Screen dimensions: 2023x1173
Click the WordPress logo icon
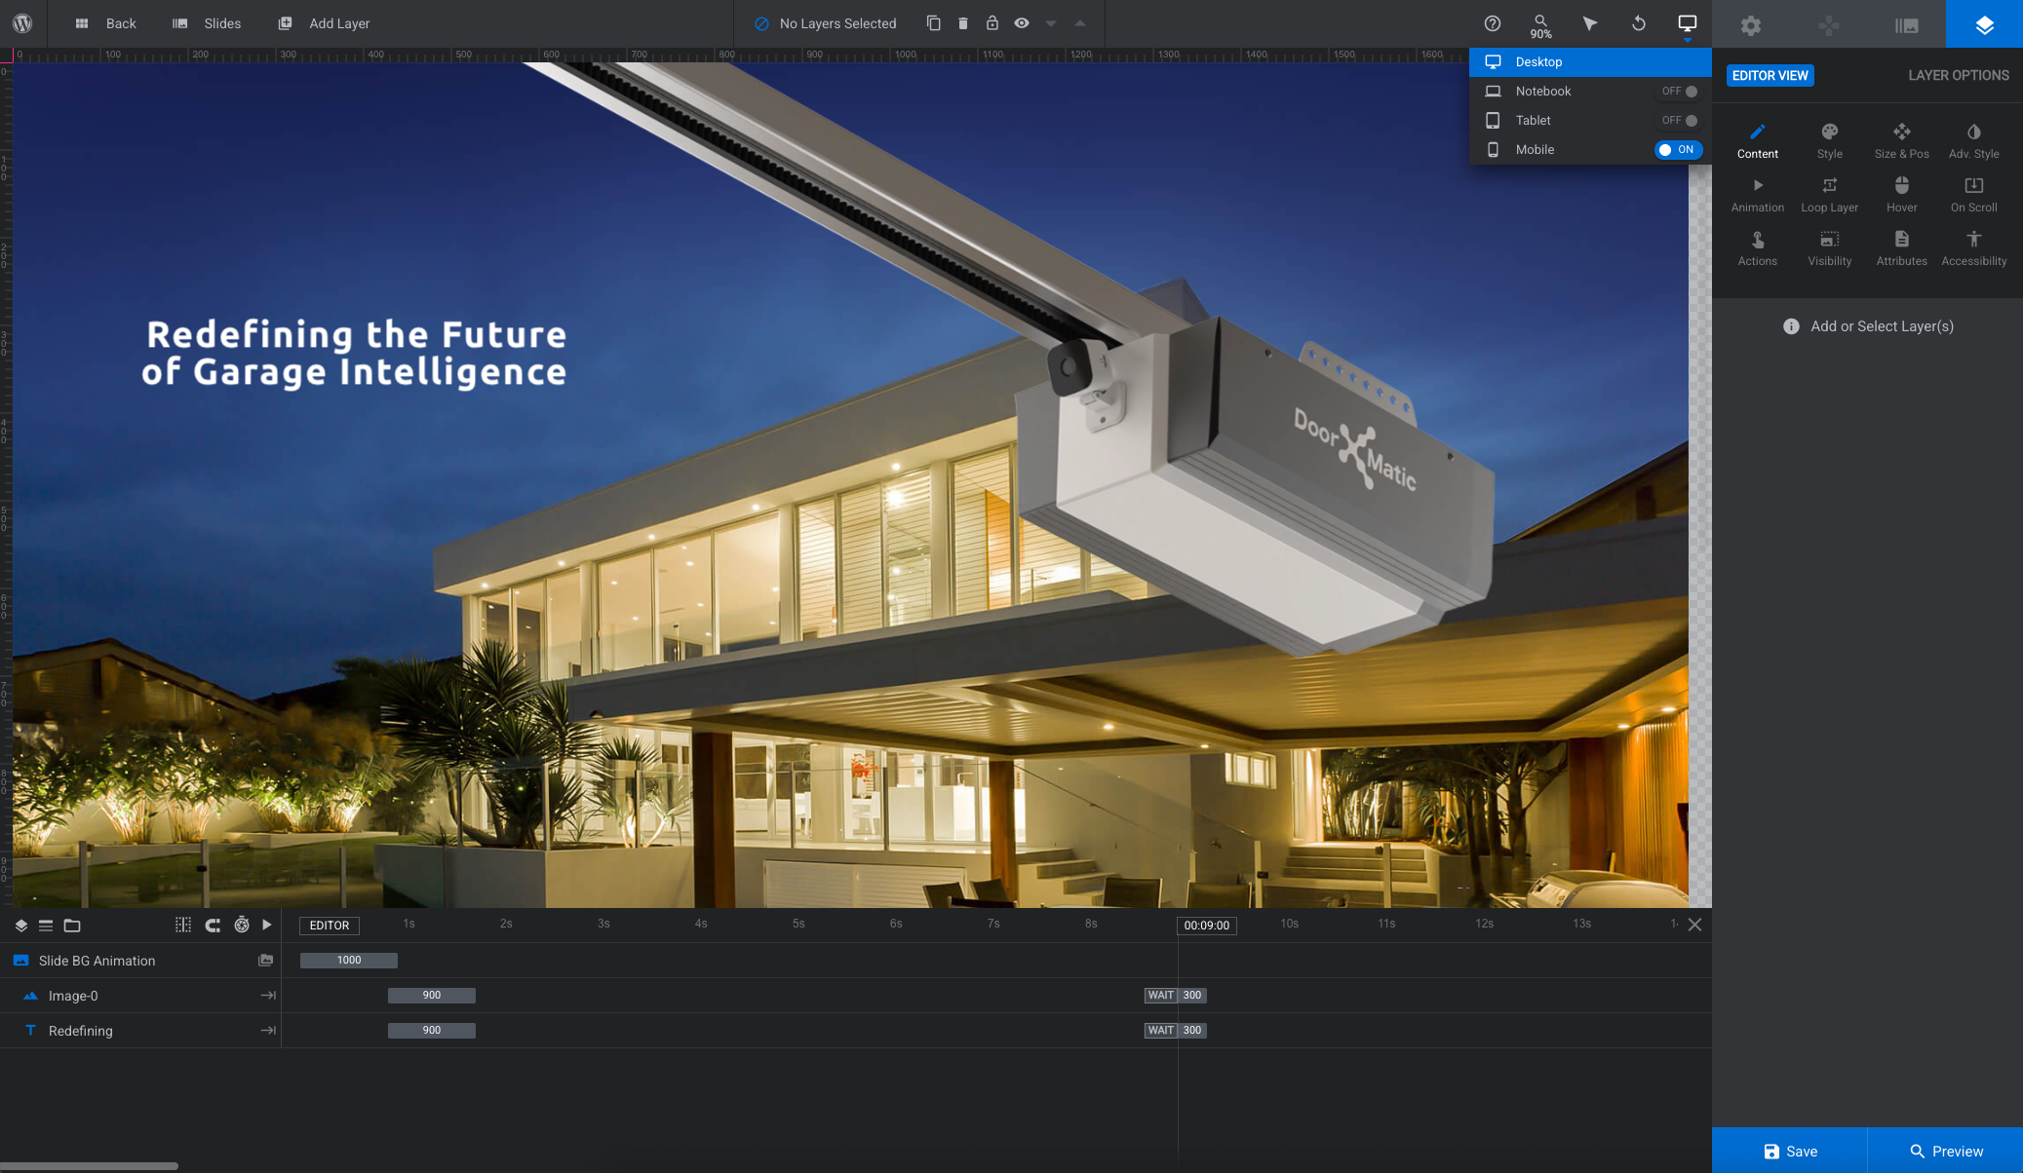(x=22, y=23)
